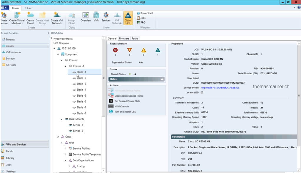This screenshot has width=301, height=173.
Task: Open All Hosts in navigation pane
Action: [x=9, y=65]
